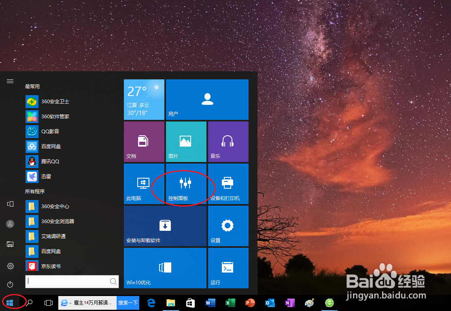The height and width of the screenshot is (311, 451).
Task: Launch OneNote from the taskbar
Action: [289, 302]
